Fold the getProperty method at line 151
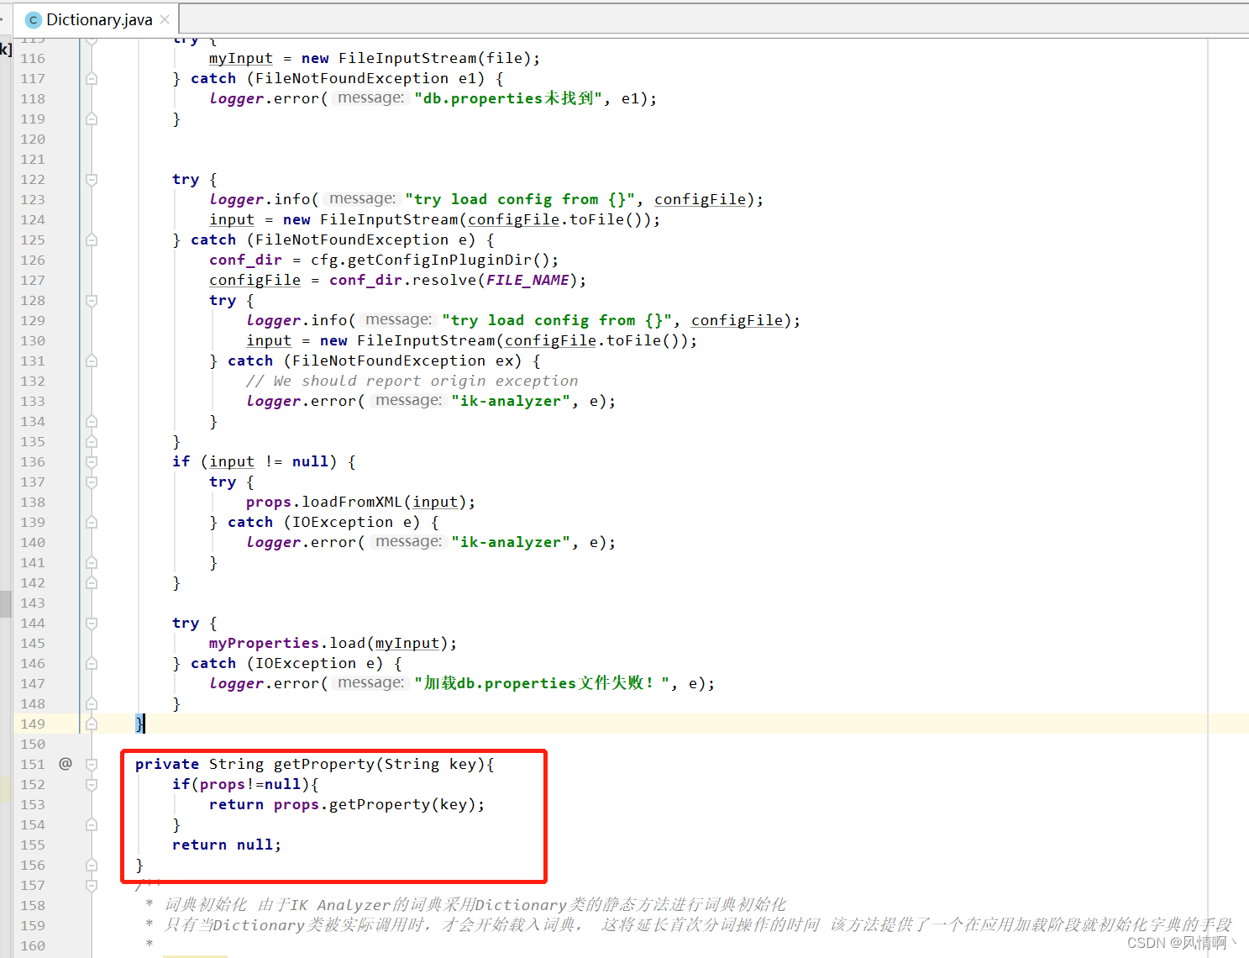 pos(92,765)
